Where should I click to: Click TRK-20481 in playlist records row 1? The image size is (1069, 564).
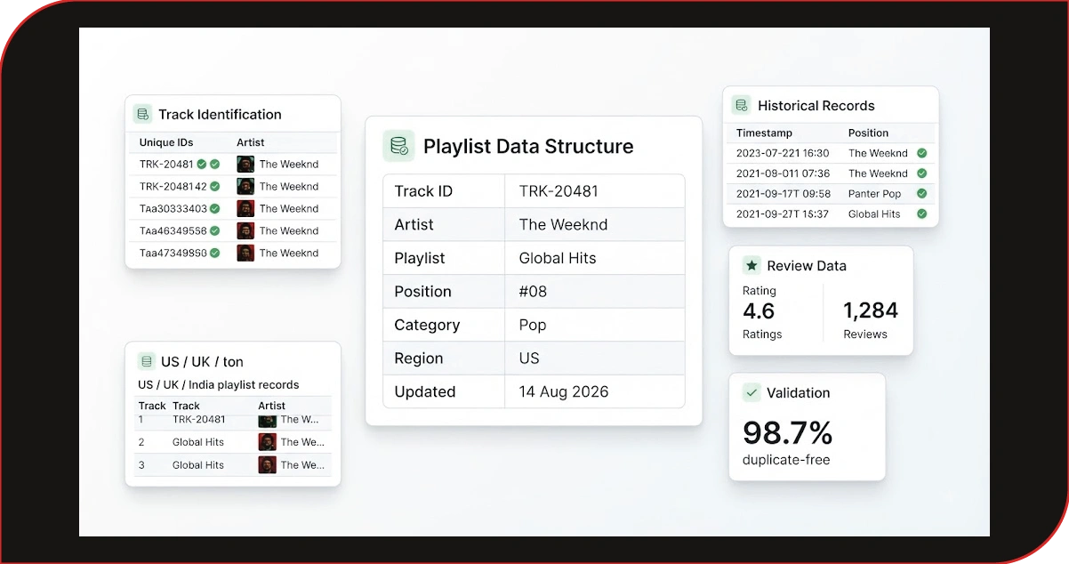pyautogui.click(x=199, y=420)
